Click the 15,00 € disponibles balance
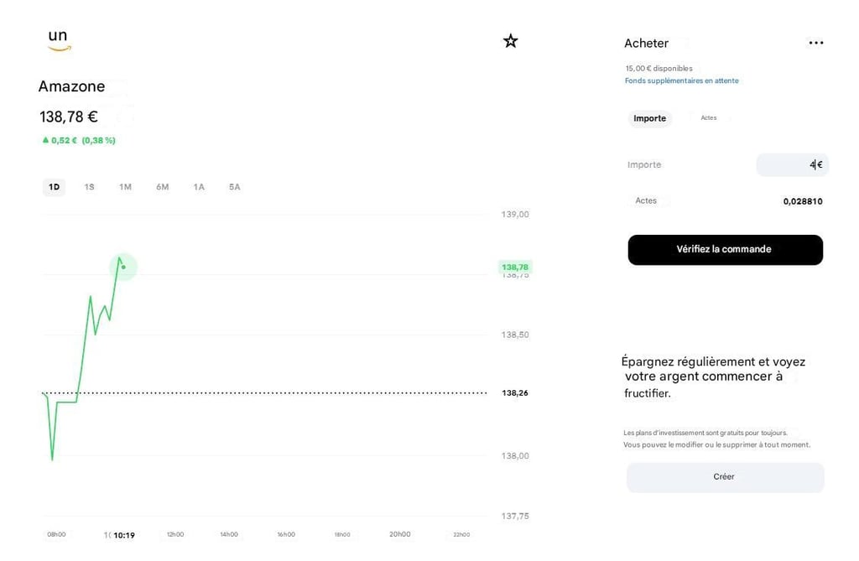859x561 pixels. (x=658, y=68)
